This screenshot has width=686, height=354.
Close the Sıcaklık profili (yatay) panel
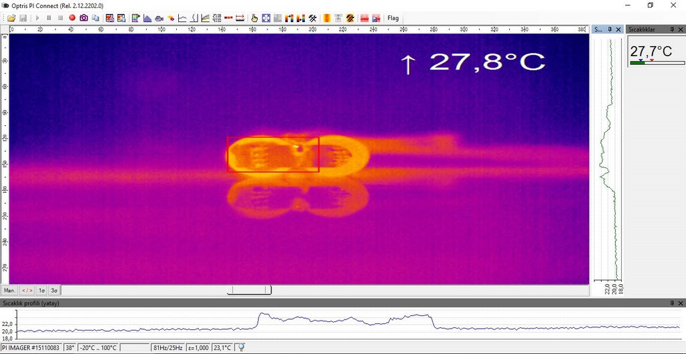tap(681, 303)
